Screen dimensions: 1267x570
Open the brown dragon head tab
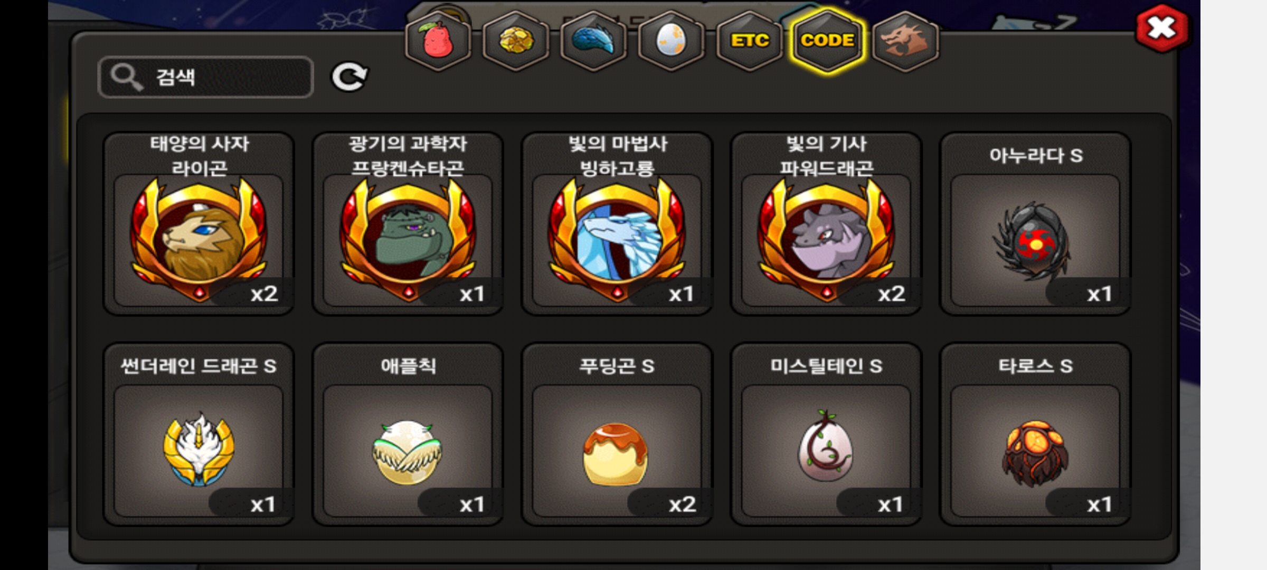[x=905, y=40]
